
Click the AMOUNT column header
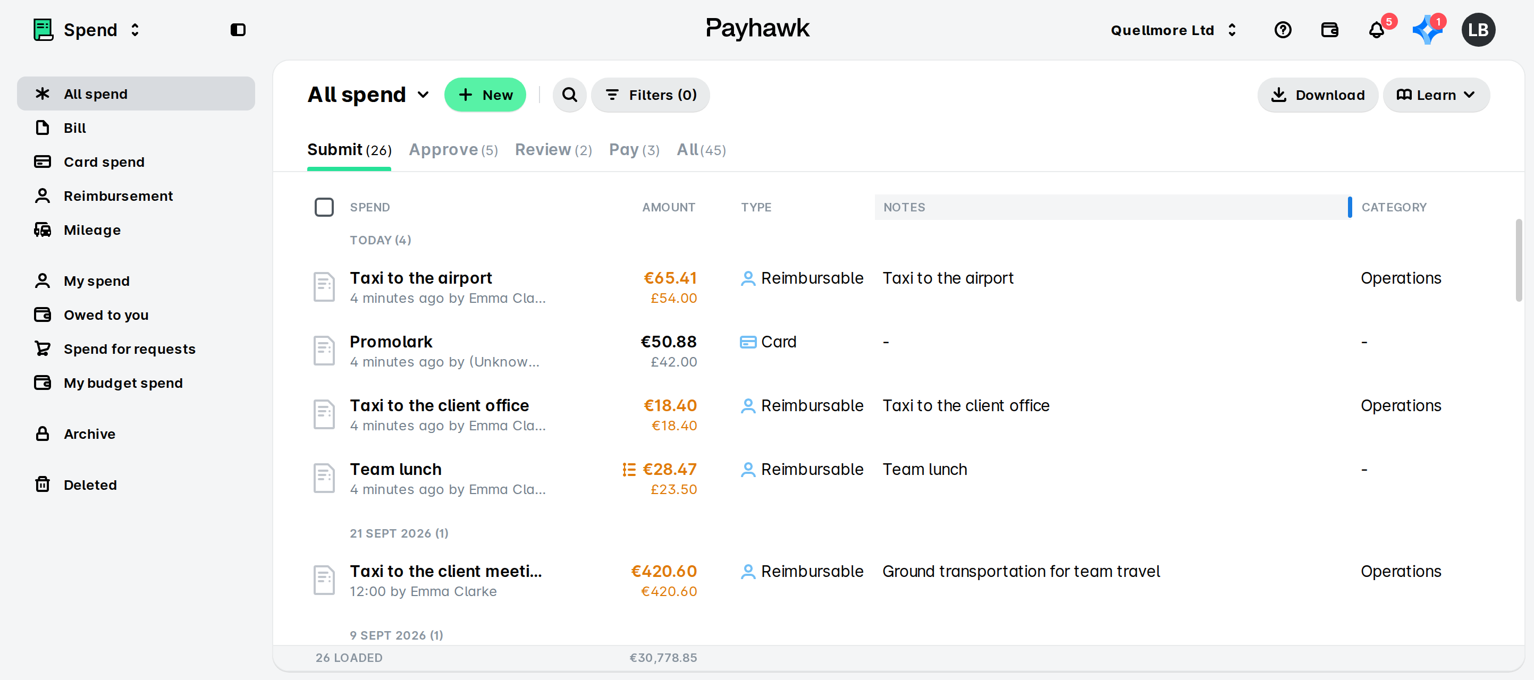(668, 207)
